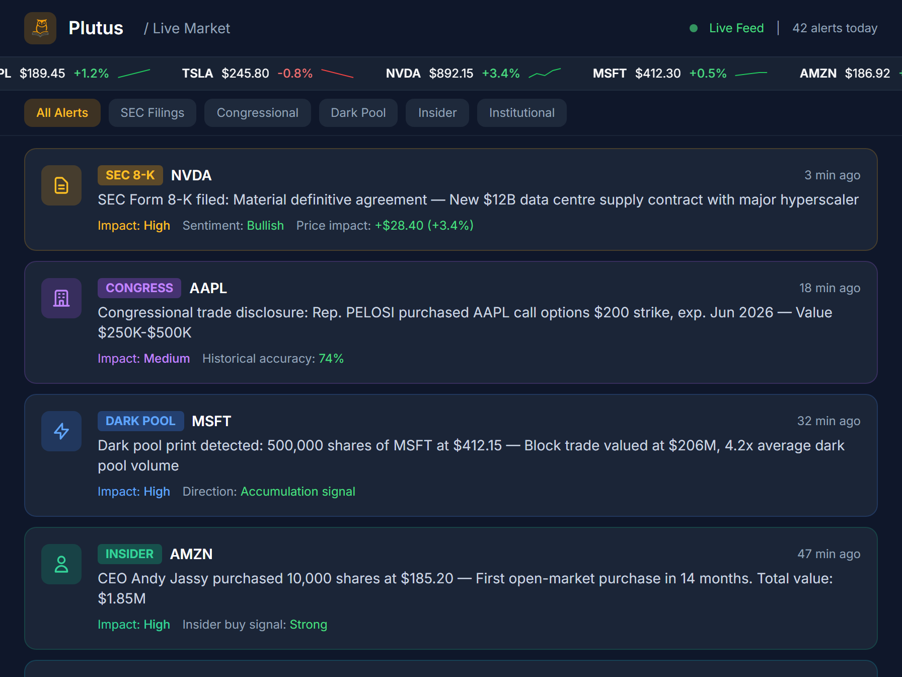The height and width of the screenshot is (677, 902).
Task: Click the Congress building icon on AAPL alert
Action: (61, 298)
